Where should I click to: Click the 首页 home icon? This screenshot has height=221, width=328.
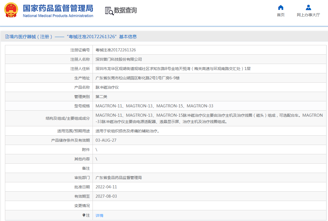click(x=281, y=7)
